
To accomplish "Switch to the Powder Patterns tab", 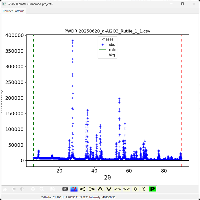I will 13,11.
